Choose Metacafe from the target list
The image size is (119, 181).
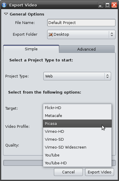coord(77,116)
